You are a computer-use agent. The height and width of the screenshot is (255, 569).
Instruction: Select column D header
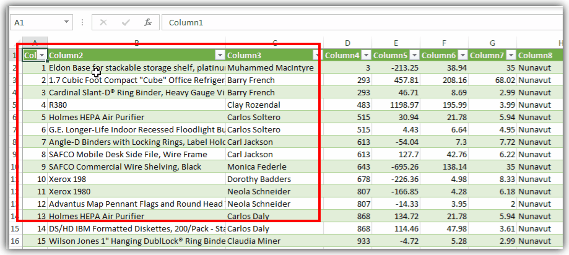(347, 43)
